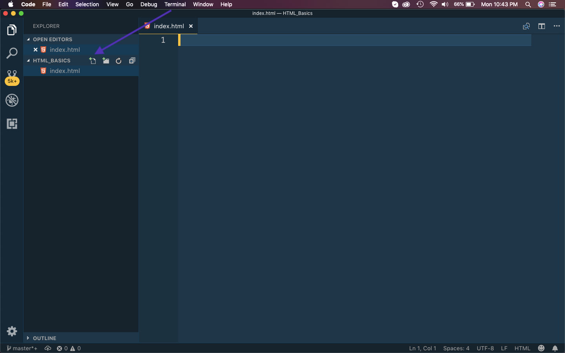Viewport: 565px width, 353px height.
Task: Open the Explorer view in activity bar
Action: tap(12, 30)
